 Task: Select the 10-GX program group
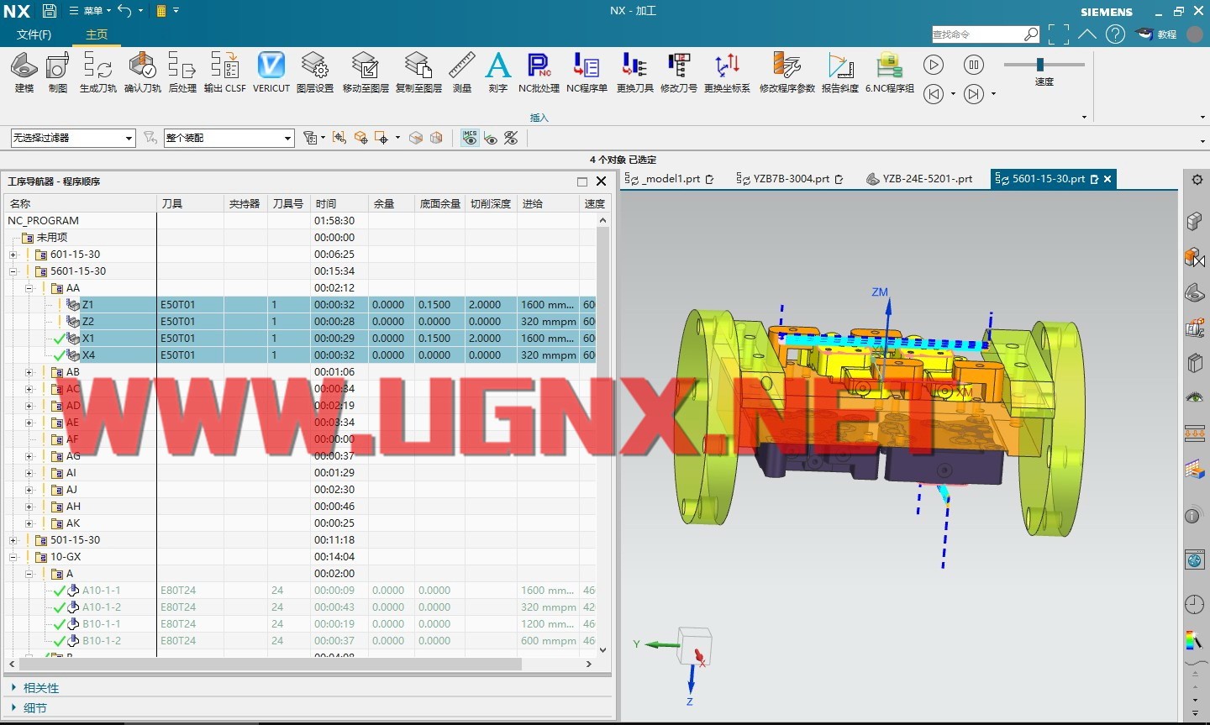pyautogui.click(x=66, y=557)
